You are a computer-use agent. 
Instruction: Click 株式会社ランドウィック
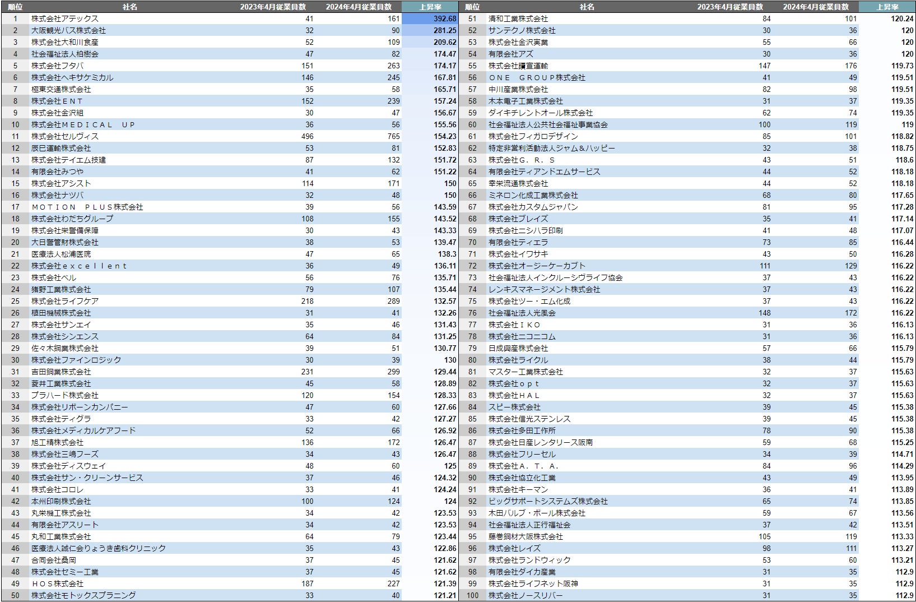pos(529,560)
